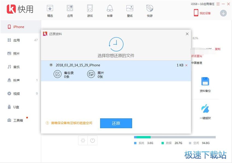Delete the backup with red X icon
The width and height of the screenshot is (232, 163).
click(x=186, y=65)
